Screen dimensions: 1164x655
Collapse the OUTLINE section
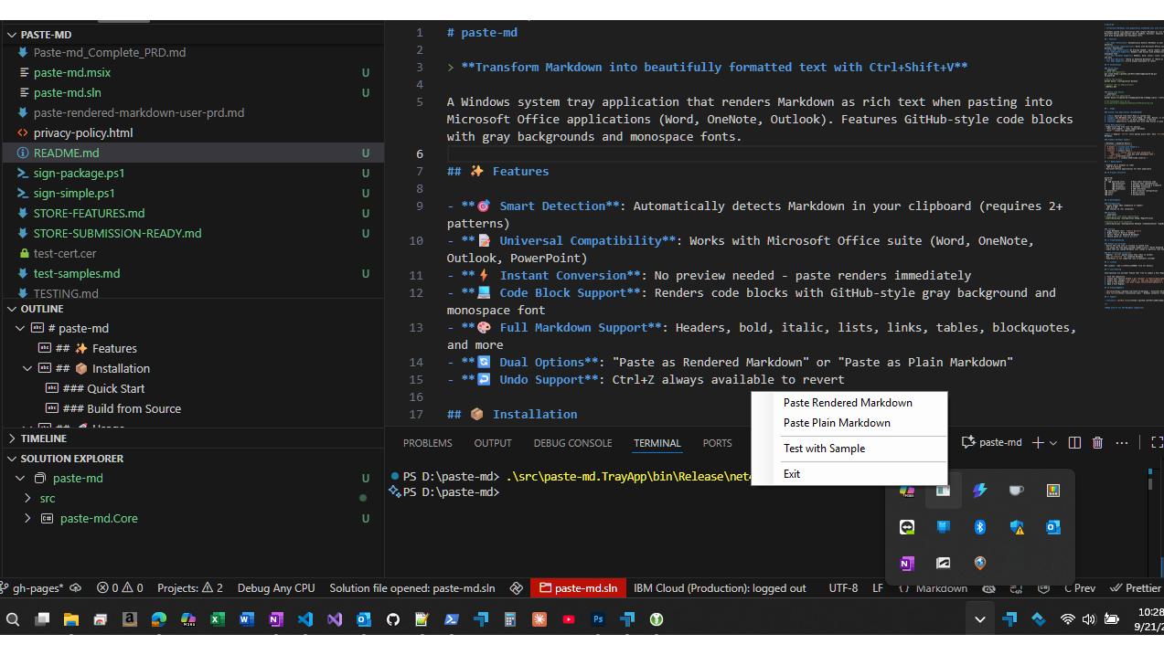click(42, 309)
